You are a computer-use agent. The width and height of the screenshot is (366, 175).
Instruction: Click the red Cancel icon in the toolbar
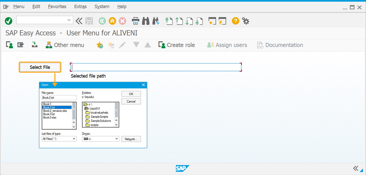tap(123, 21)
